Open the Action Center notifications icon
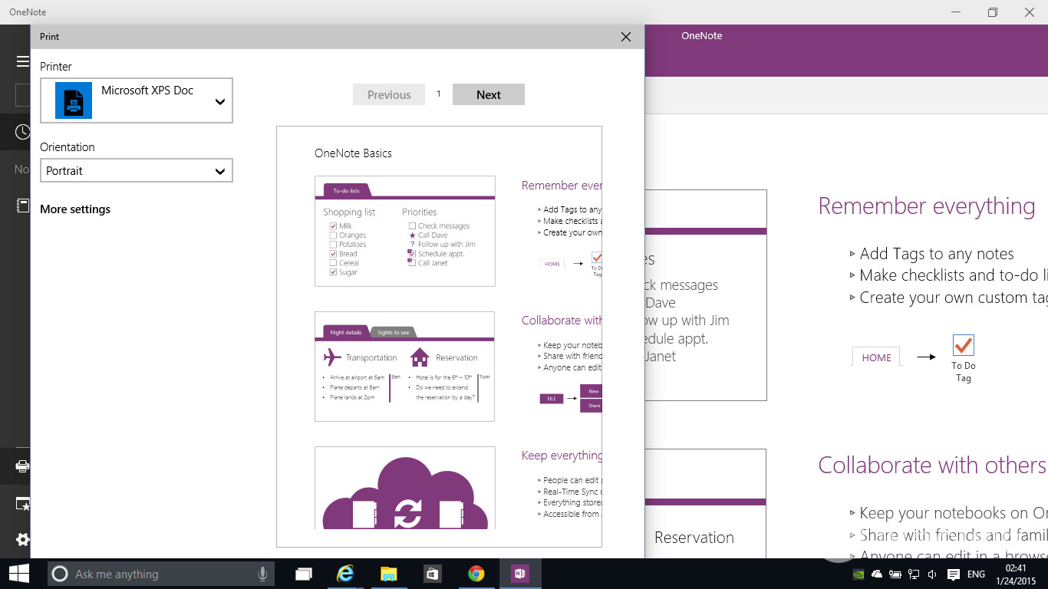This screenshot has height=589, width=1048. [x=953, y=574]
